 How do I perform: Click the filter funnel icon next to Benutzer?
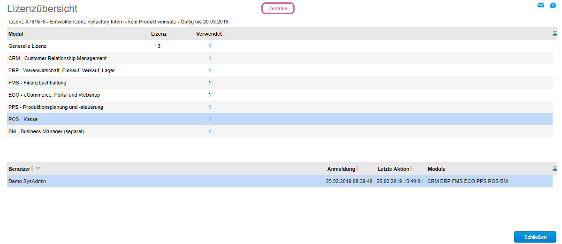38,169
